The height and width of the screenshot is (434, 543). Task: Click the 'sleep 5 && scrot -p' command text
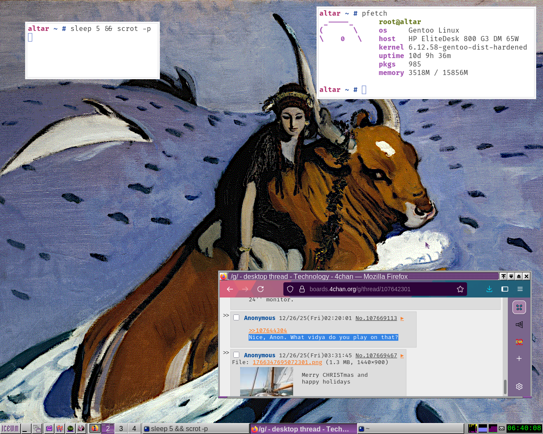coord(111,28)
